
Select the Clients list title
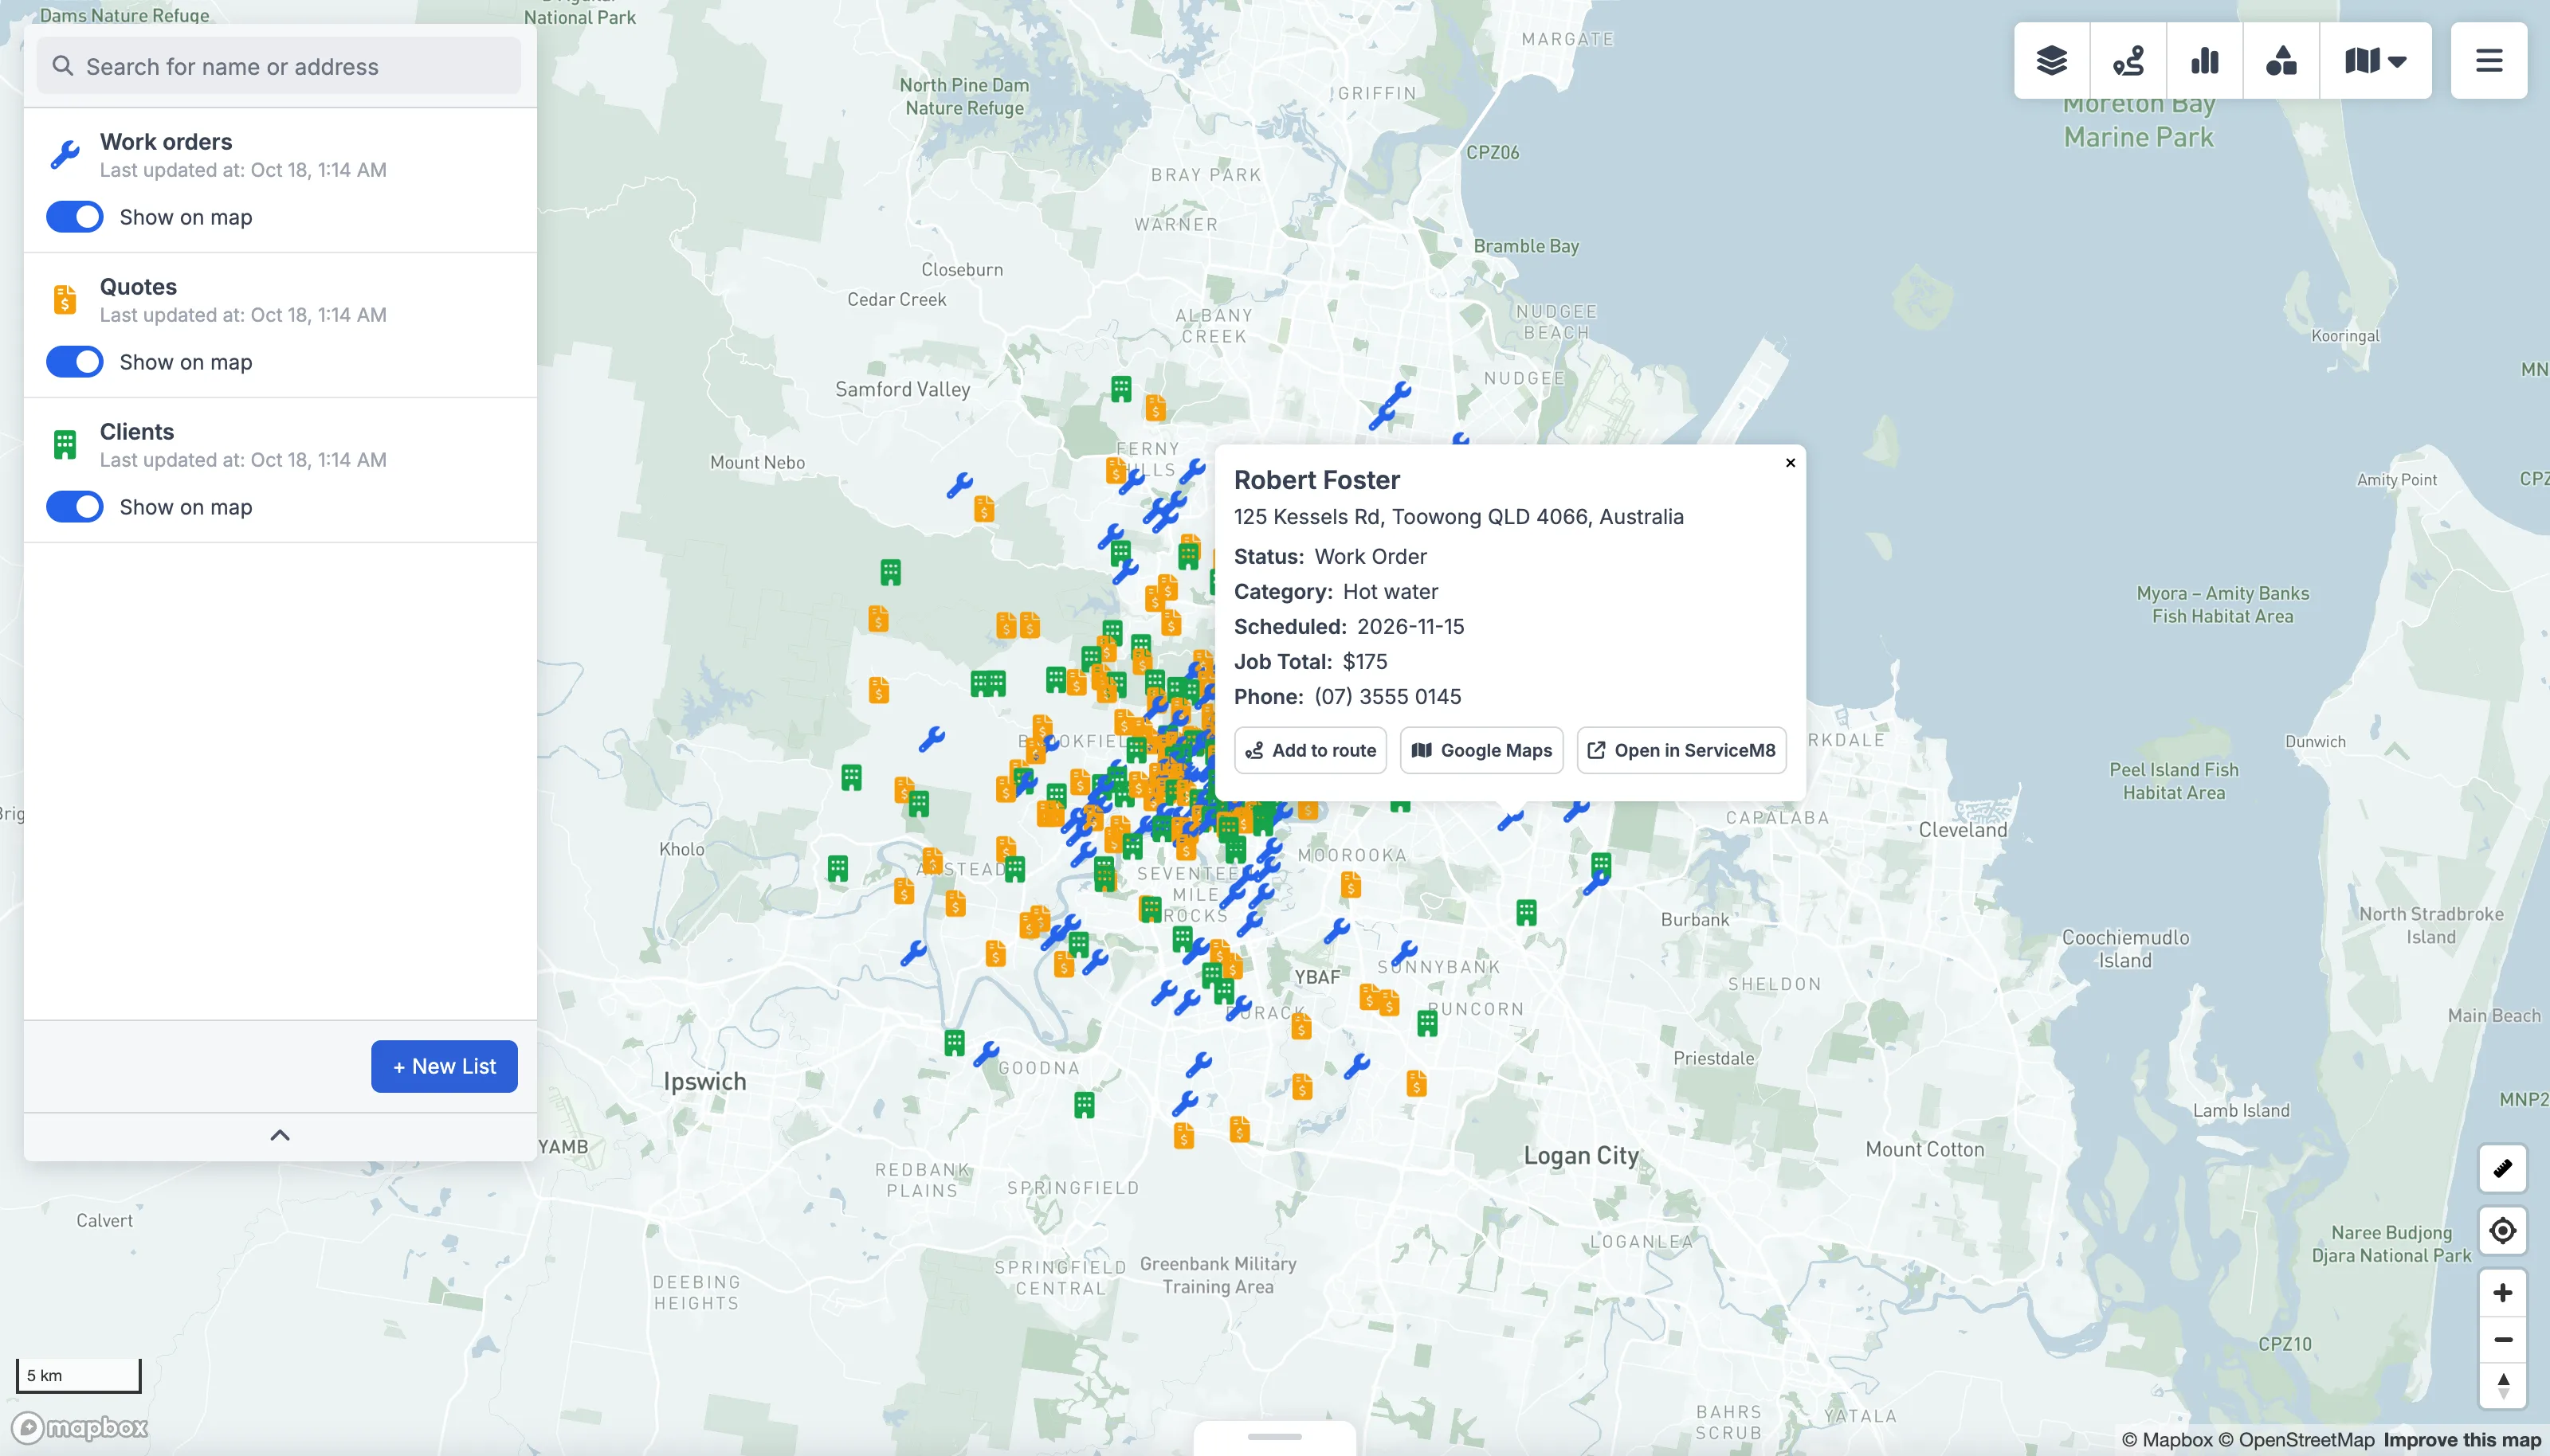coord(137,432)
